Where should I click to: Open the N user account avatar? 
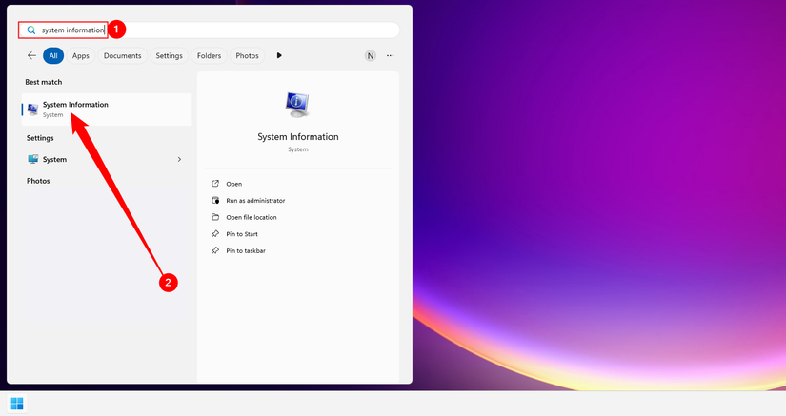(370, 55)
